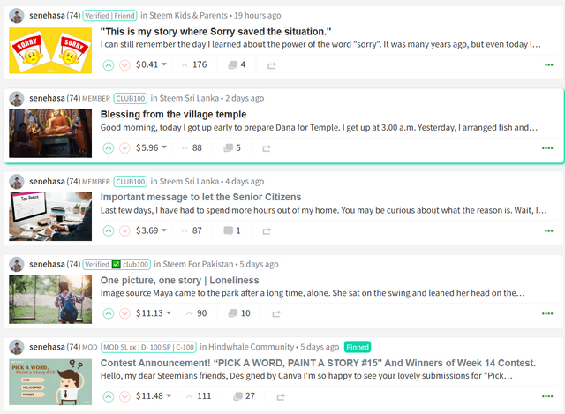Open comments on "One picture, one story" post

click(x=239, y=313)
